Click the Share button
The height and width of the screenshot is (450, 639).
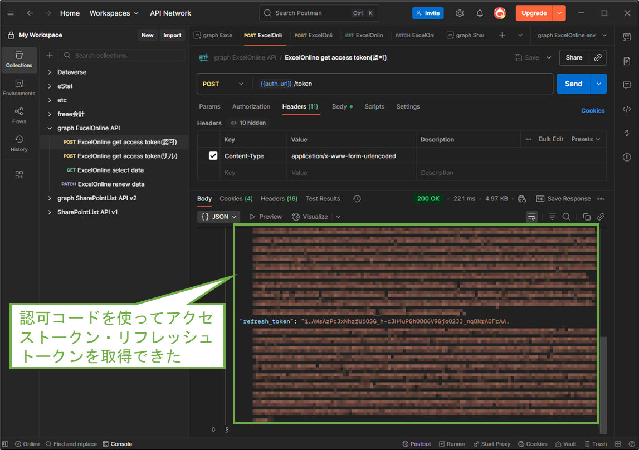(x=574, y=58)
